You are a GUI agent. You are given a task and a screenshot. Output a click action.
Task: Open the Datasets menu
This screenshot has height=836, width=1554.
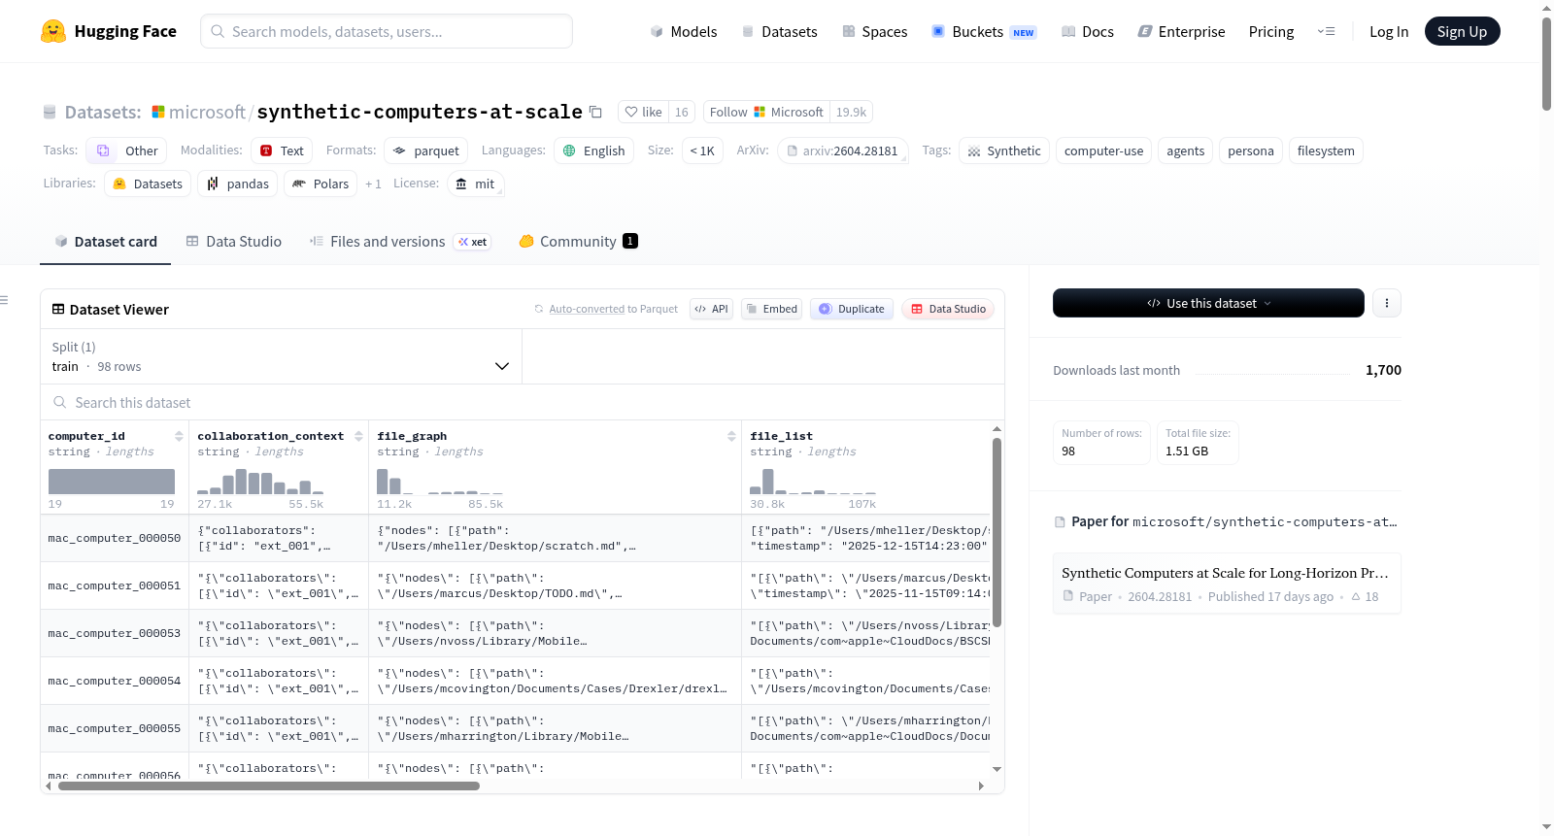(780, 31)
